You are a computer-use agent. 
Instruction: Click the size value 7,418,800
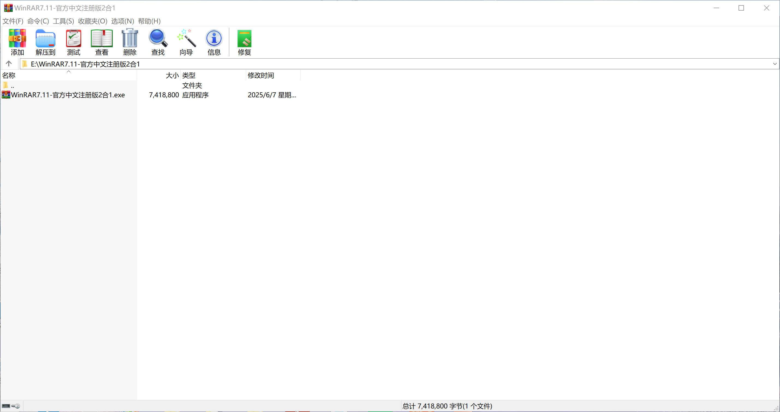click(164, 95)
